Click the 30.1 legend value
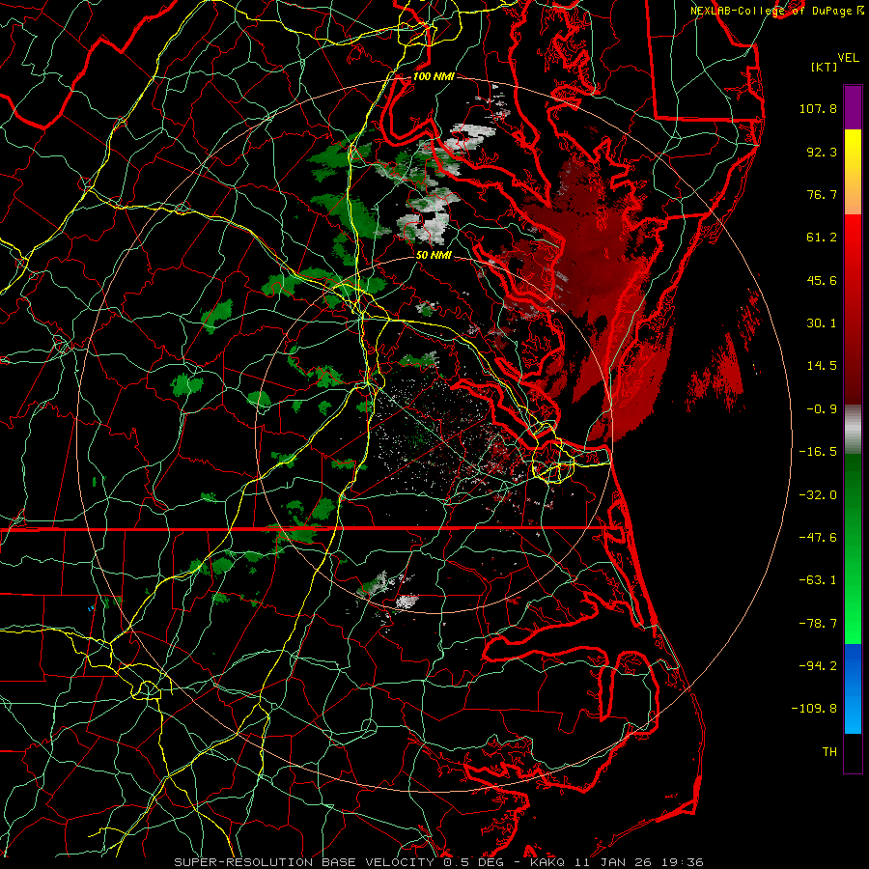This screenshot has width=869, height=869. point(822,323)
